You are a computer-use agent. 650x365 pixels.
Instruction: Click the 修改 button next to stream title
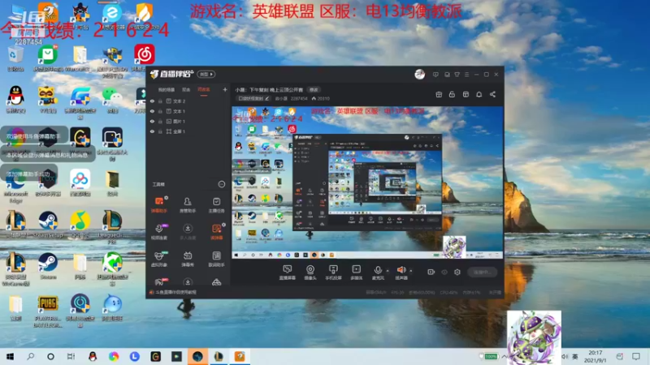point(314,90)
